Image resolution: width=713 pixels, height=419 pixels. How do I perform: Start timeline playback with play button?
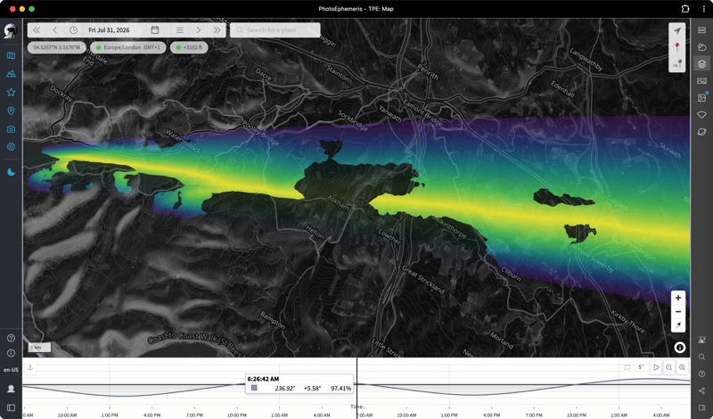point(656,367)
